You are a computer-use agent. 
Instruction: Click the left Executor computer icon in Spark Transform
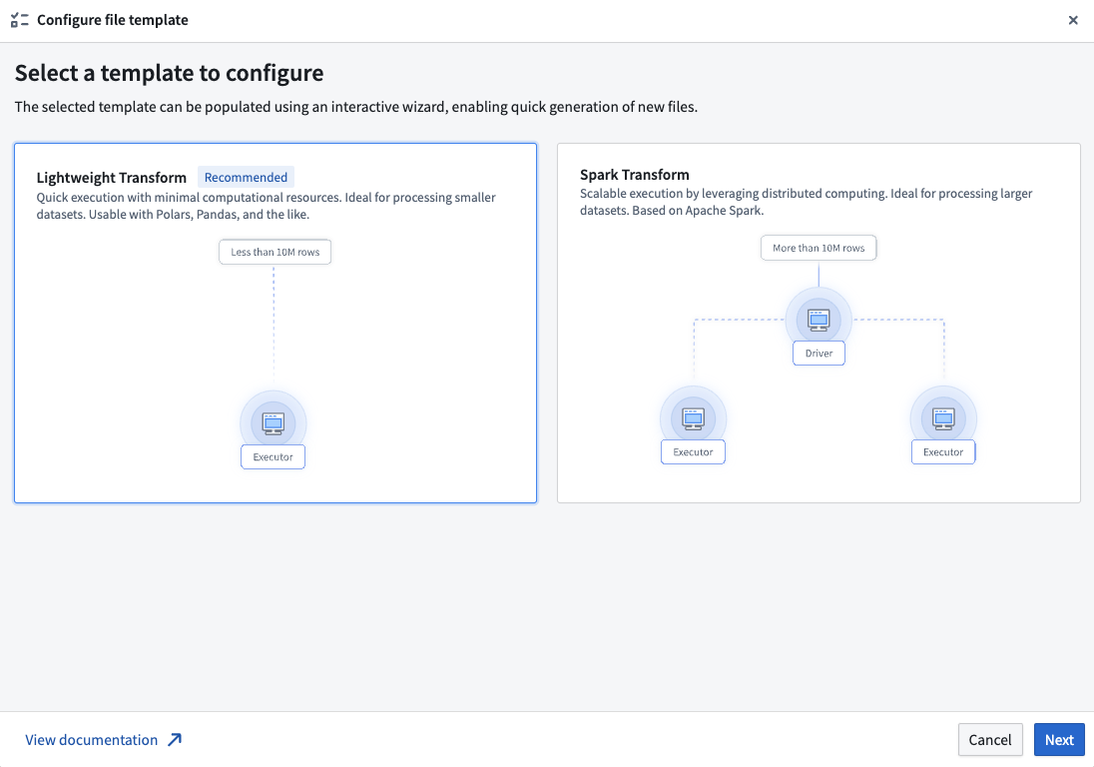pos(693,418)
